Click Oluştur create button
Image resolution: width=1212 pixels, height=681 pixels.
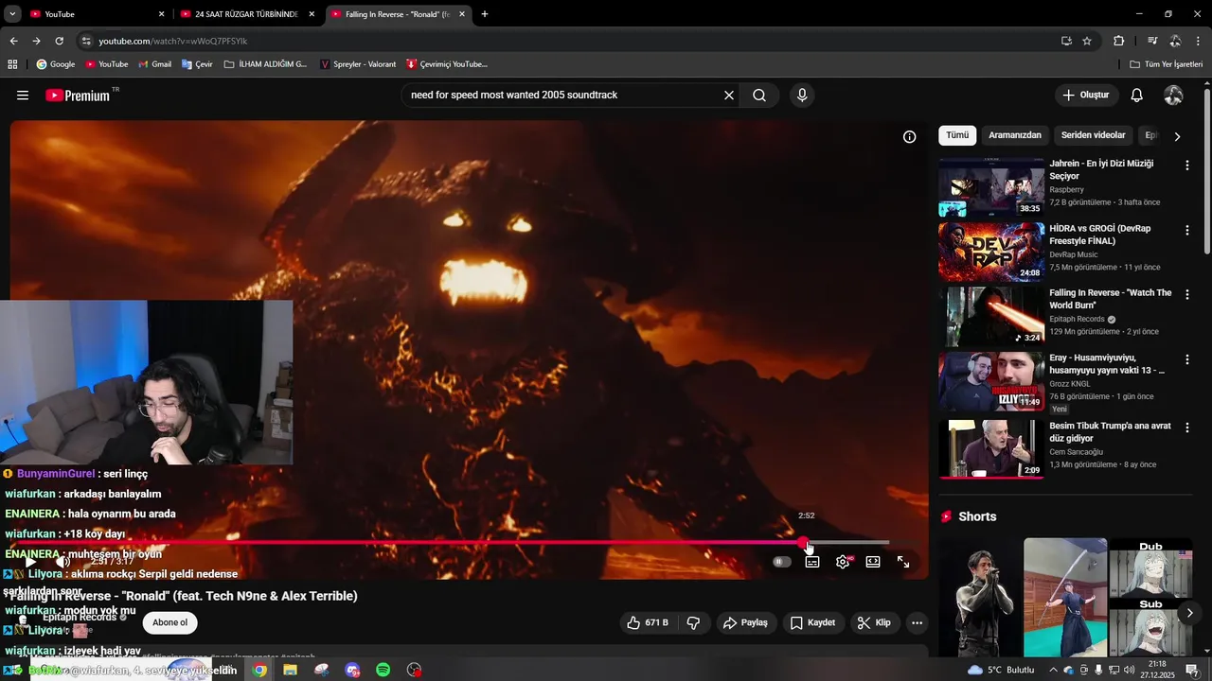coord(1086,96)
